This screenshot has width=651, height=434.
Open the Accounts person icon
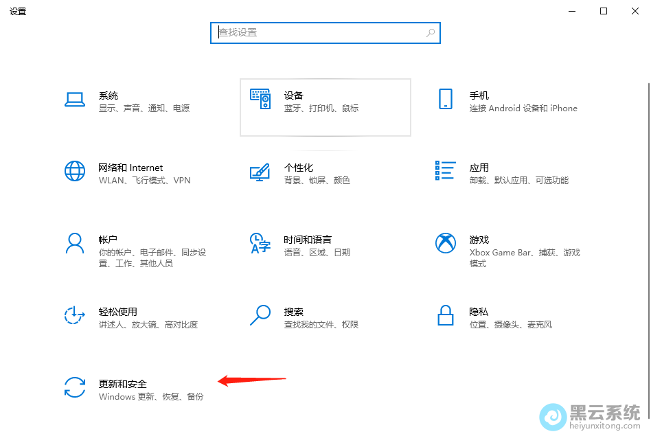(x=74, y=243)
